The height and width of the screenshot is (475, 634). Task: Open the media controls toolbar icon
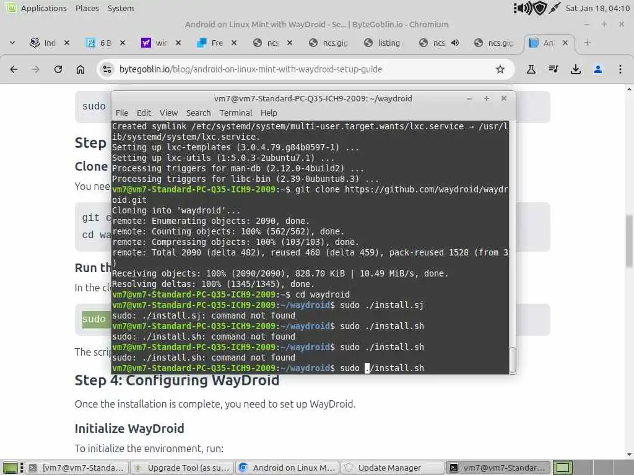554,69
